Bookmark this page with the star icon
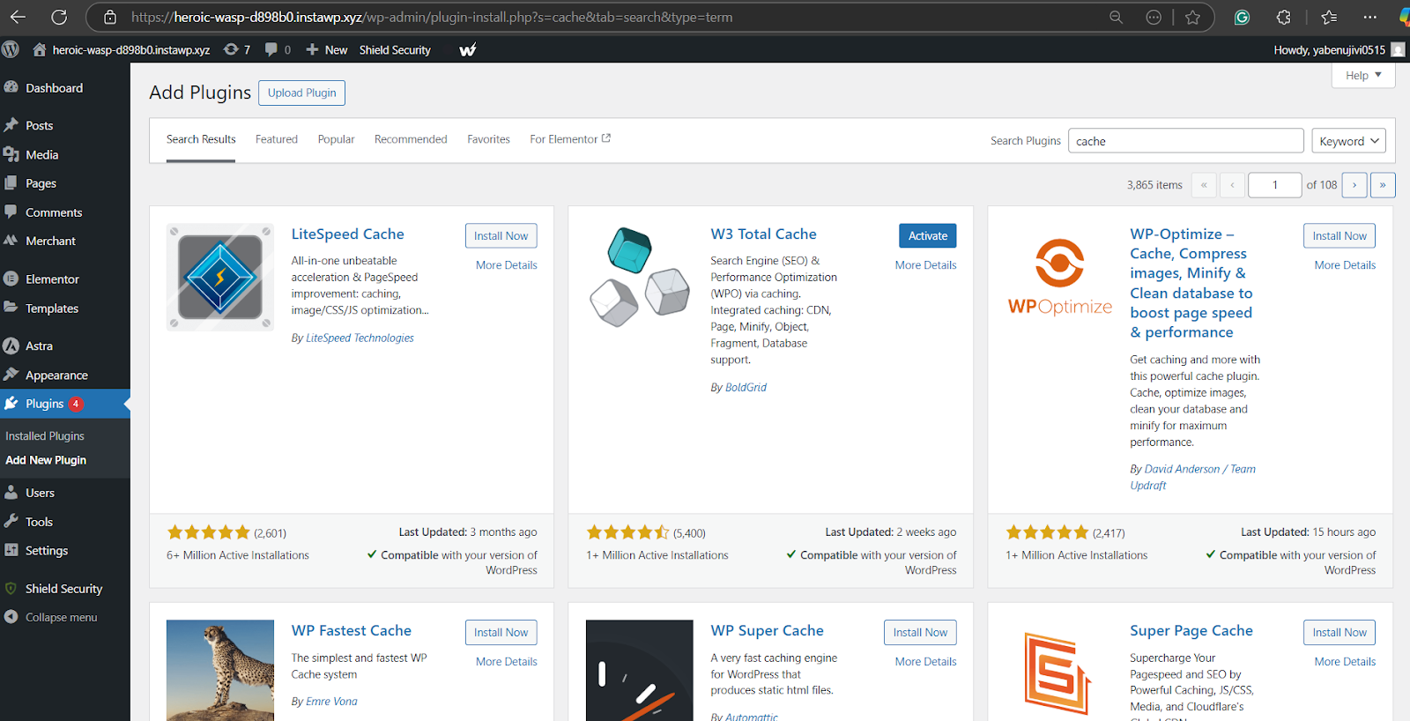Image resolution: width=1410 pixels, height=721 pixels. point(1192,17)
